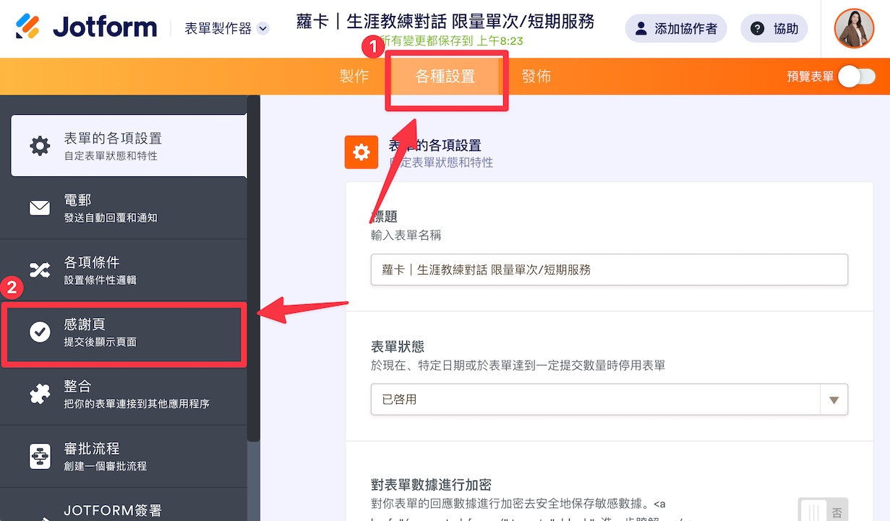Open the 表單狀態 dropdown showing 已啓用
This screenshot has width=890, height=521.
[609, 400]
